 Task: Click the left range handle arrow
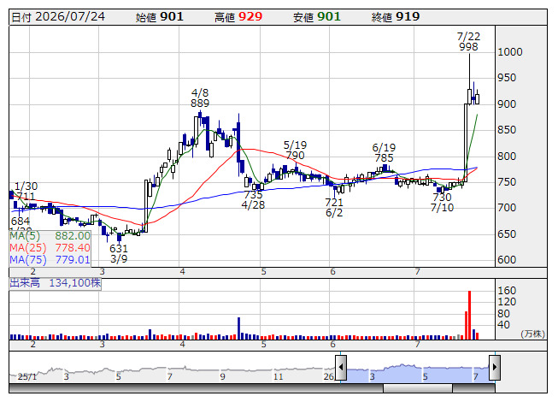tap(341, 367)
